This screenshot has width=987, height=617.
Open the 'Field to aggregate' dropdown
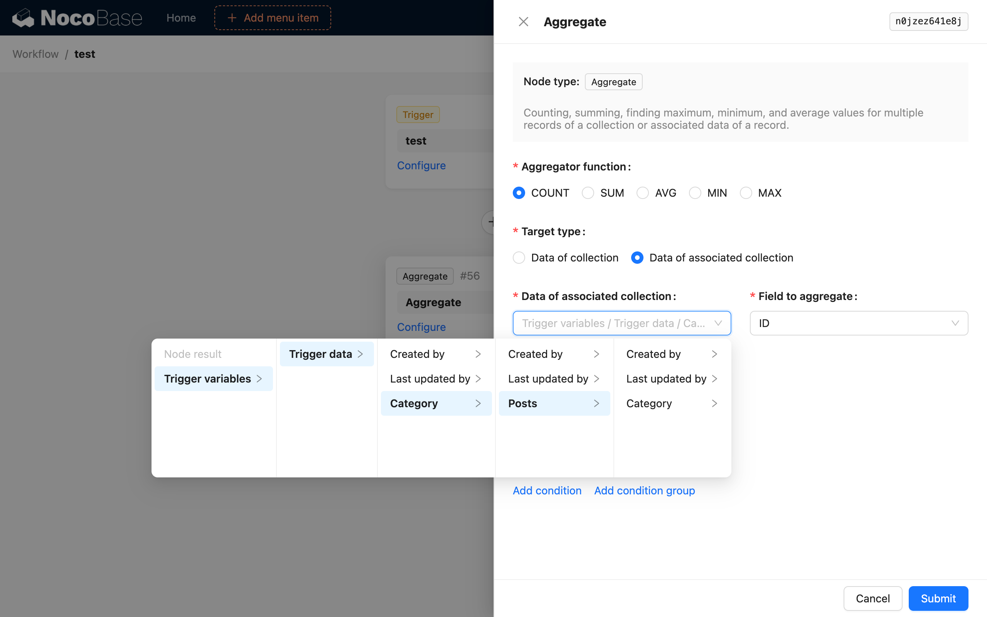(858, 323)
